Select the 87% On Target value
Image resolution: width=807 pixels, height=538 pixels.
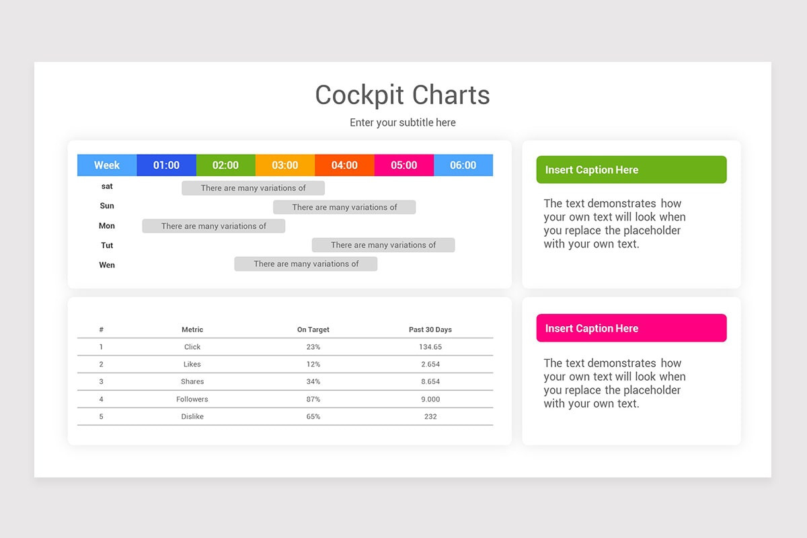point(313,399)
